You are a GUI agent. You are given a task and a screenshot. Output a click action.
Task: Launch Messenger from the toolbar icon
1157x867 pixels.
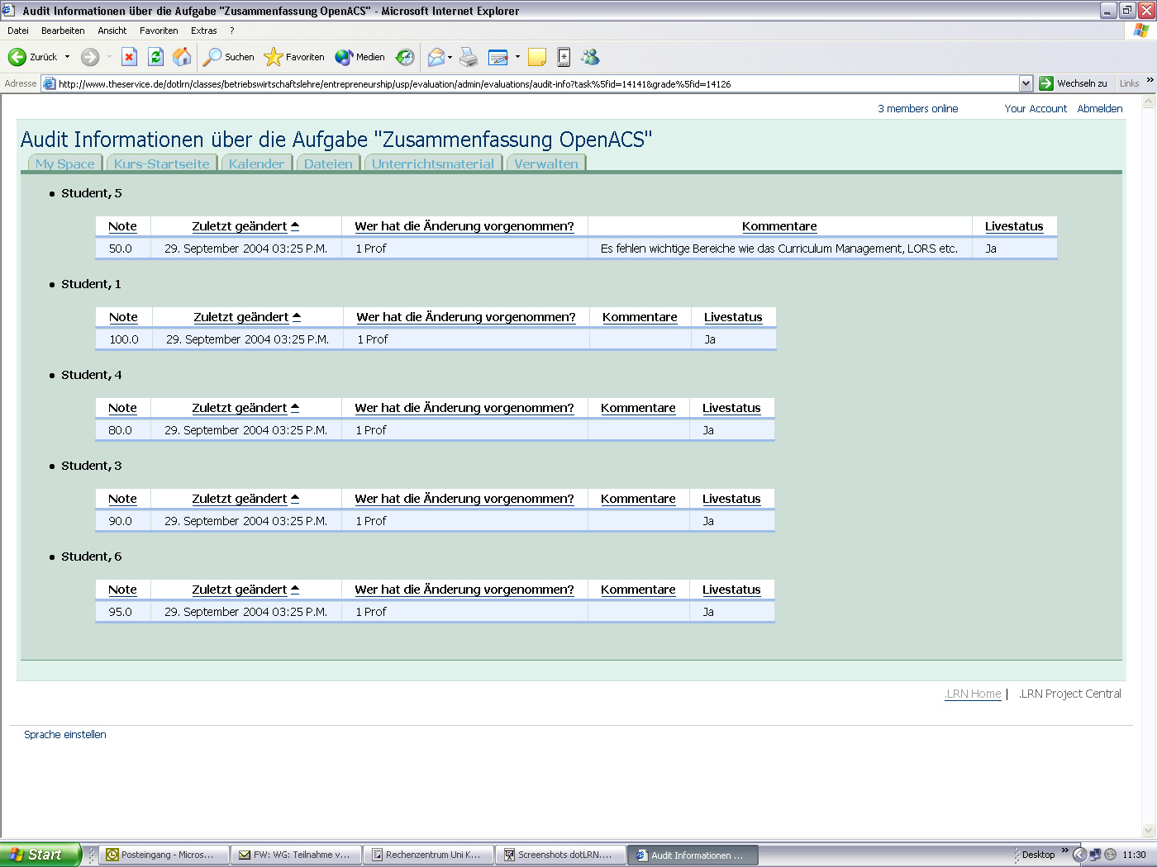(590, 57)
